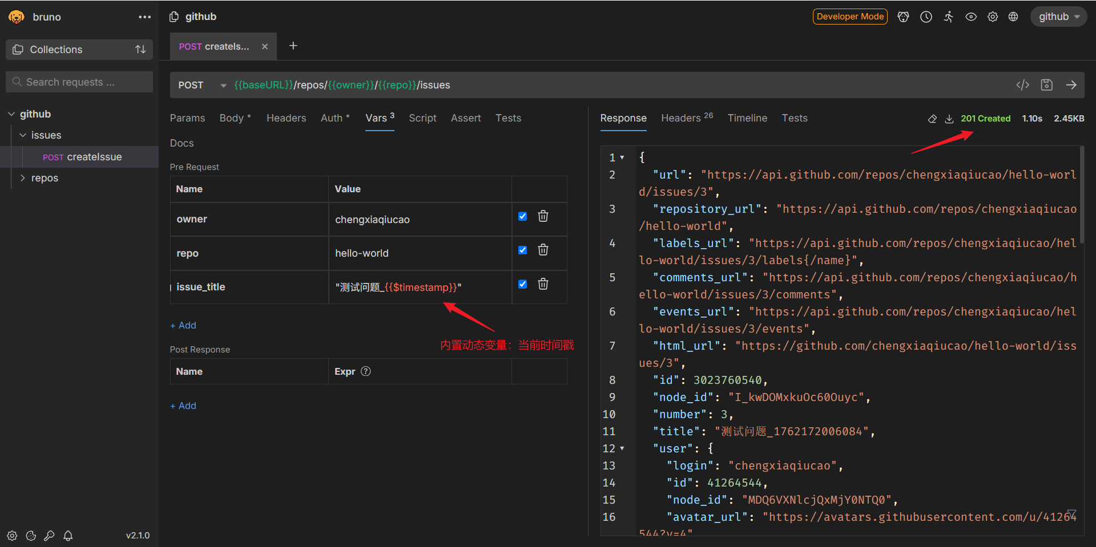Open response Headers 26 tab
The image size is (1096, 547).
pyautogui.click(x=687, y=117)
